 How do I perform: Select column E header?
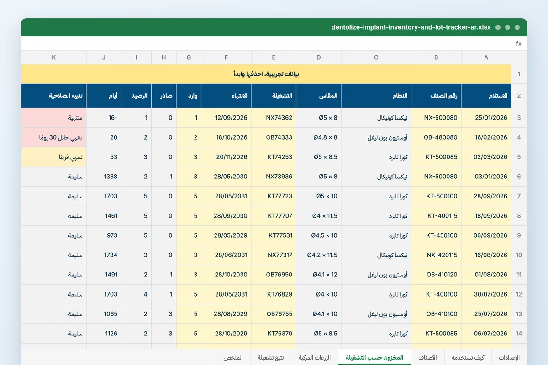tap(274, 57)
